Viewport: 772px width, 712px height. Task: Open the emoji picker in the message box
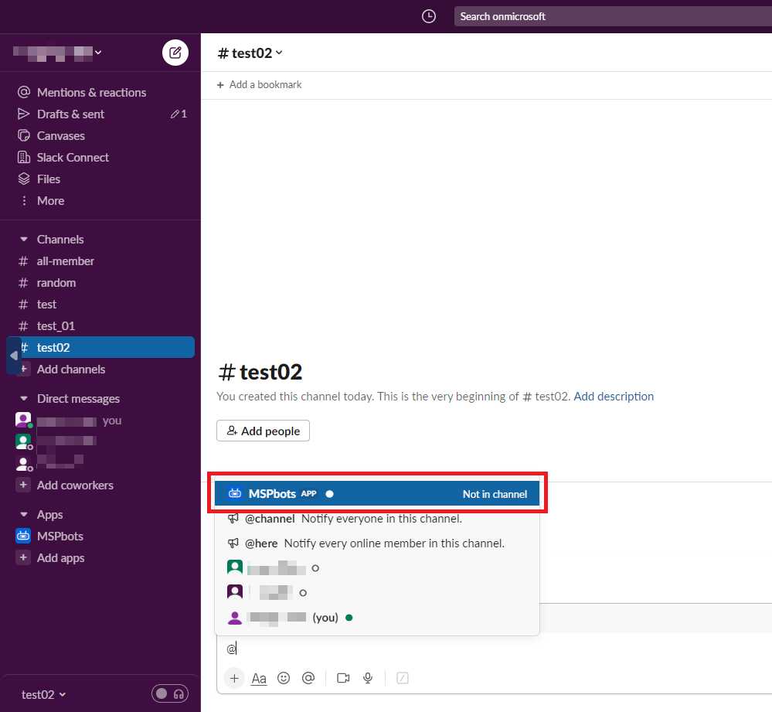point(284,678)
